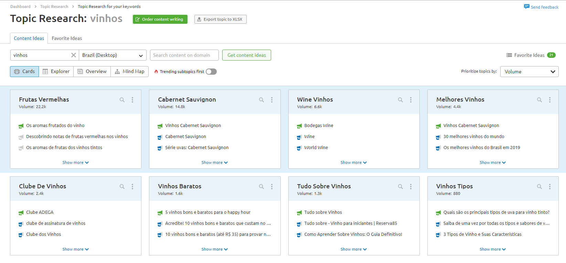The image size is (566, 263).
Task: Click search icon on Vinhos Tipos card
Action: pyautogui.click(x=540, y=187)
